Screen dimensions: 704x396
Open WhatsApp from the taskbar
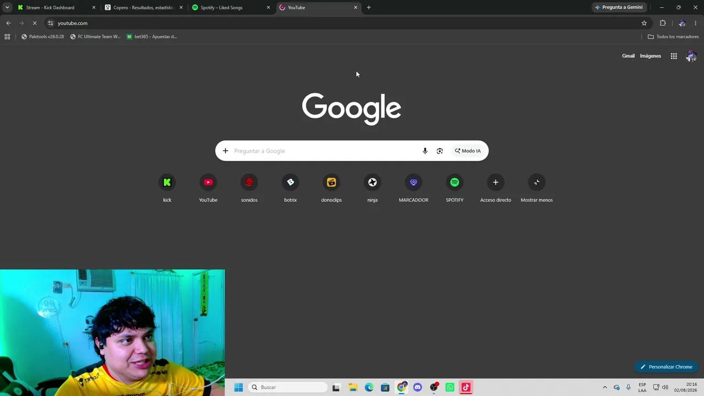pyautogui.click(x=450, y=387)
